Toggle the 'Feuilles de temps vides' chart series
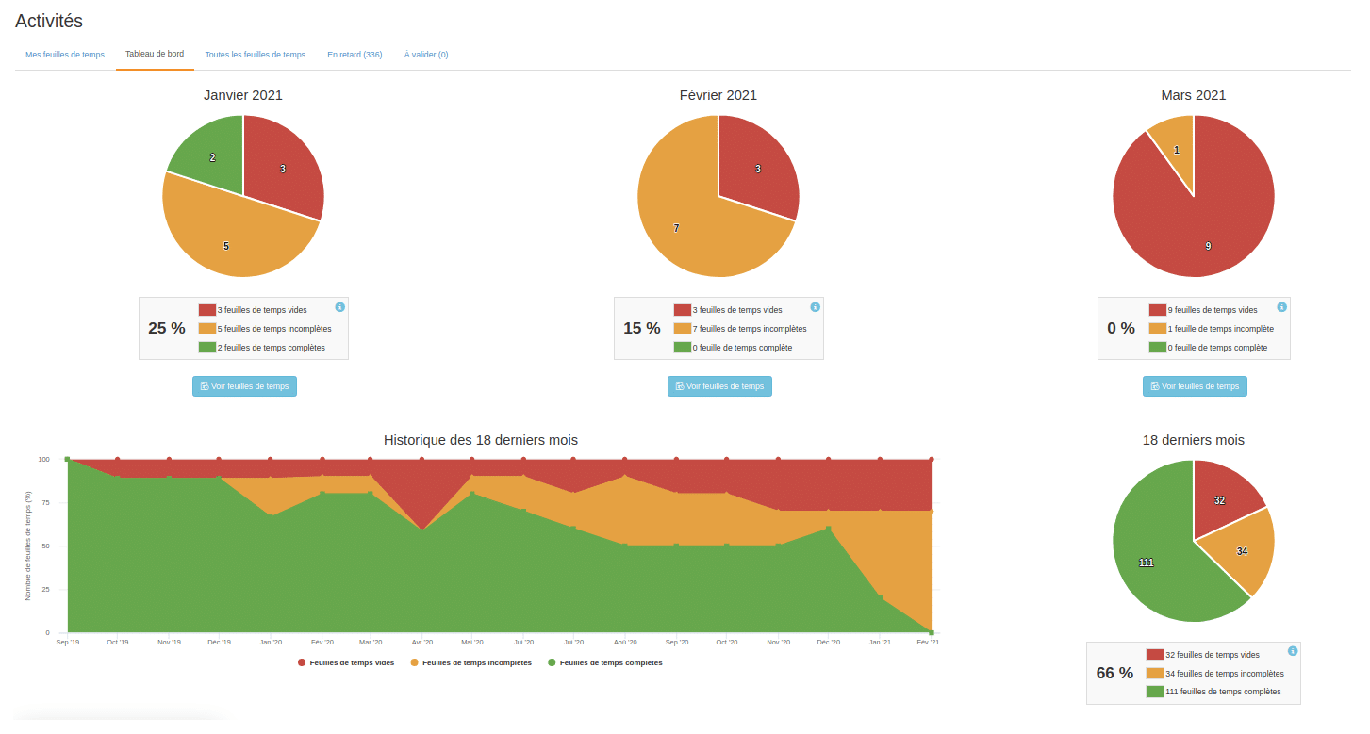This screenshot has width=1370, height=734. tap(346, 663)
